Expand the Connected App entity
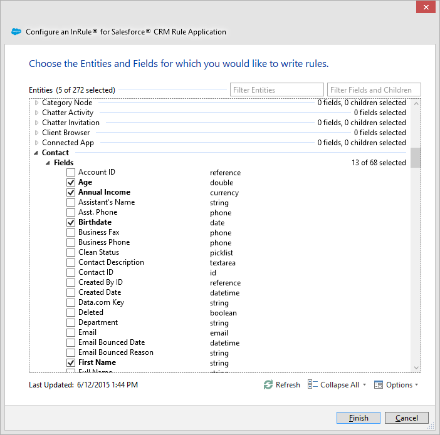This screenshot has height=435, width=440. 36,143
